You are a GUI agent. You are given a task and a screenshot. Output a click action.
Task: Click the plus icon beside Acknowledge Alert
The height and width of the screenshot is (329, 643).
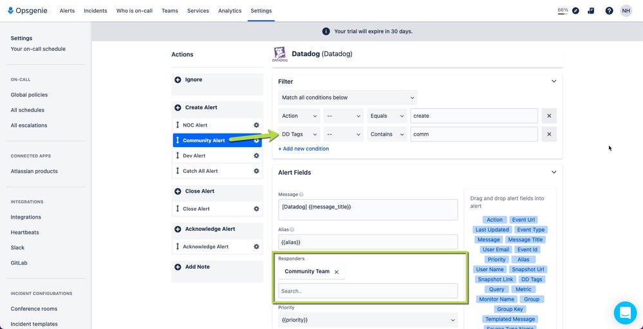178,229
